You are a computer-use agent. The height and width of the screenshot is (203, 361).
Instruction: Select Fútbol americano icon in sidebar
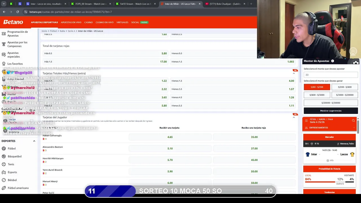point(4,188)
